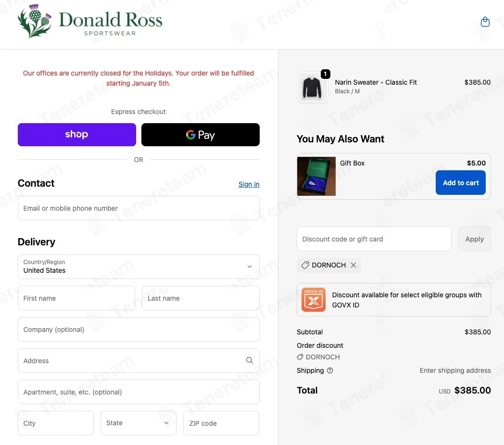
Task: Click the holiday closure notice text
Action: pyautogui.click(x=139, y=78)
